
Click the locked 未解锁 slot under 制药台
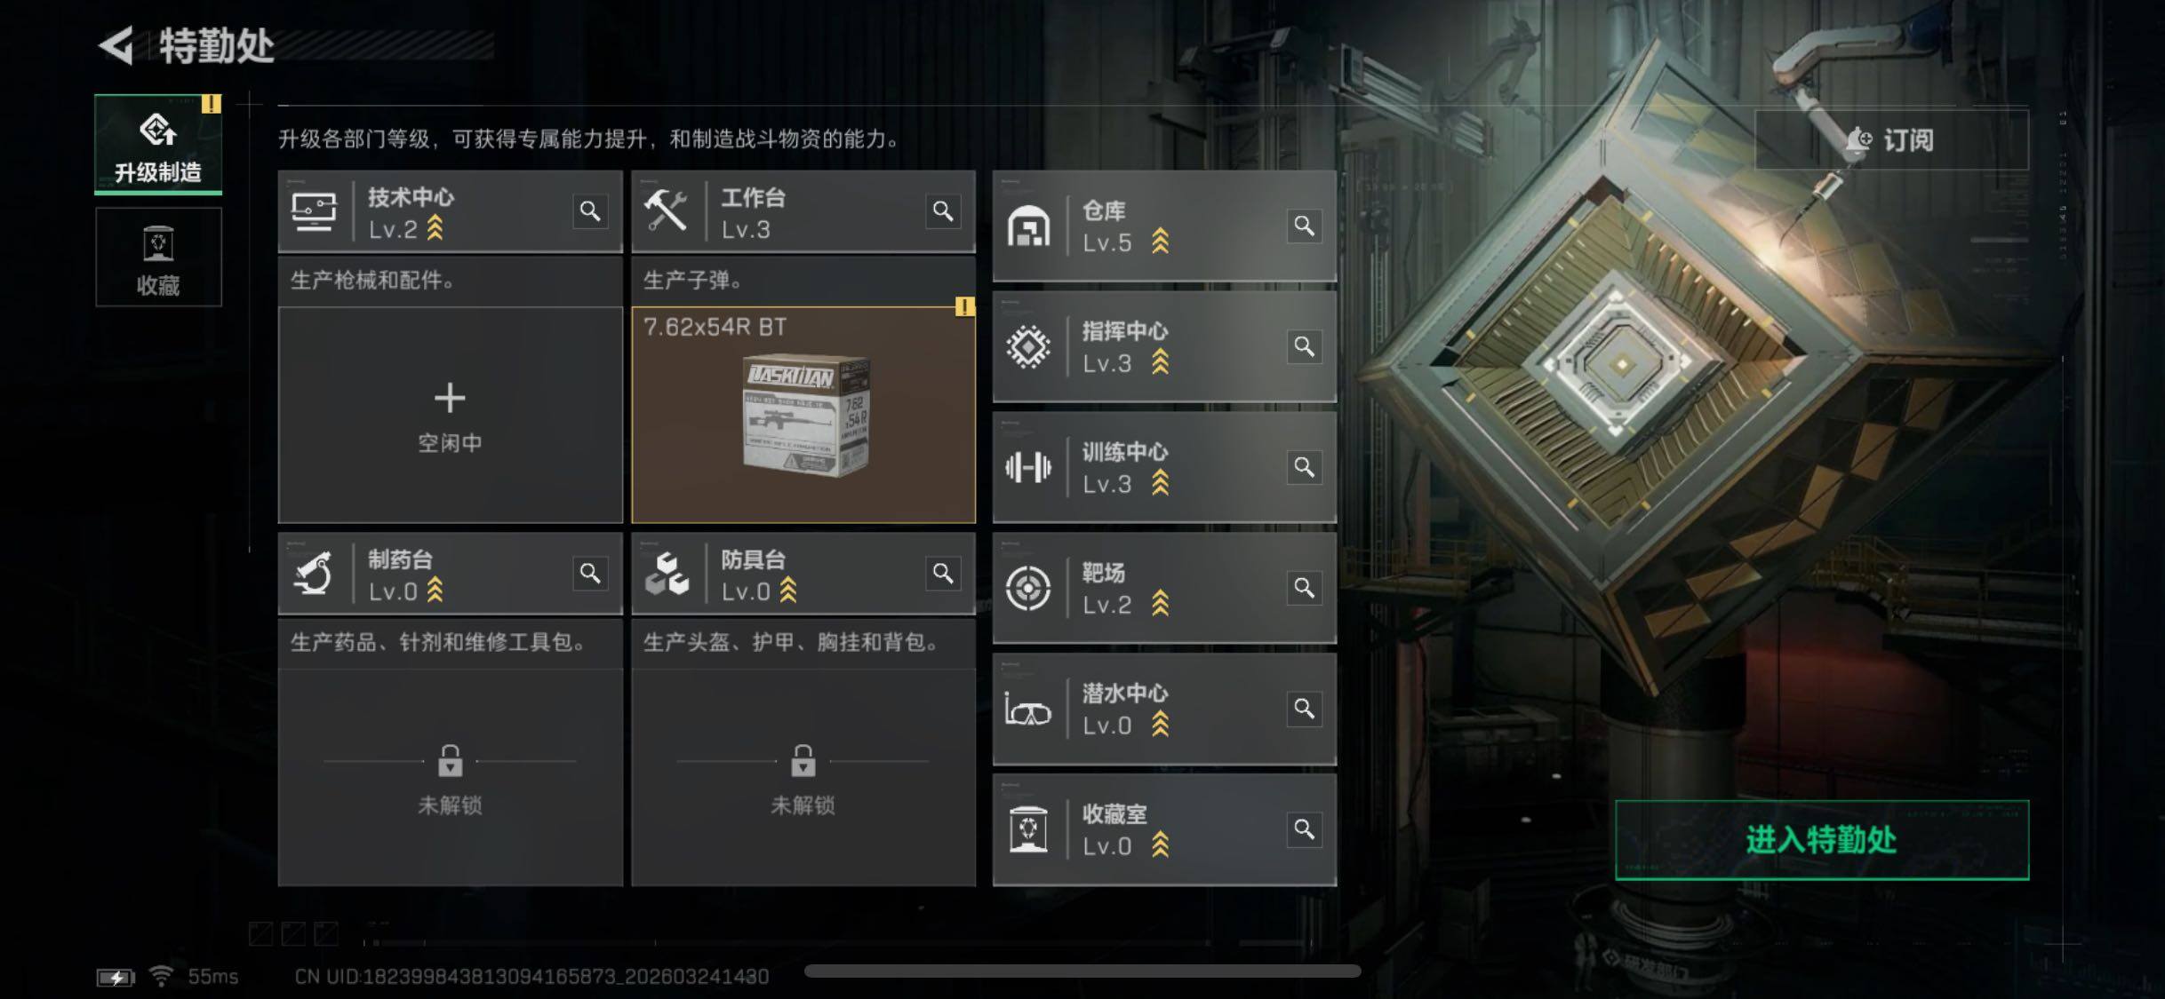(450, 778)
